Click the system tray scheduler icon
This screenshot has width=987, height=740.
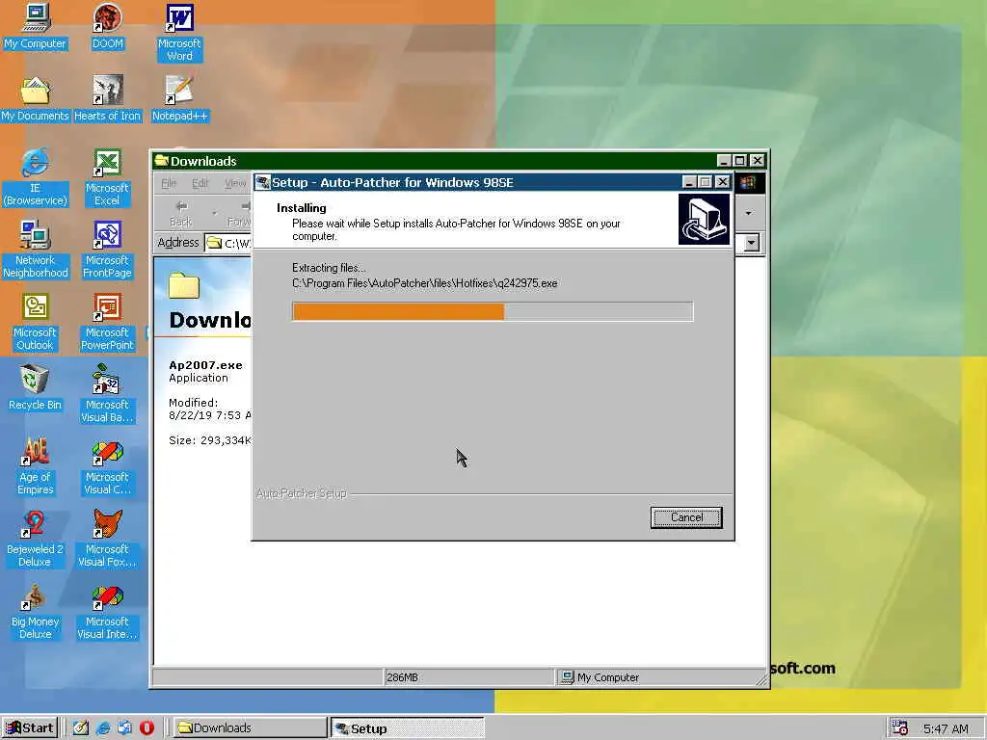click(899, 728)
